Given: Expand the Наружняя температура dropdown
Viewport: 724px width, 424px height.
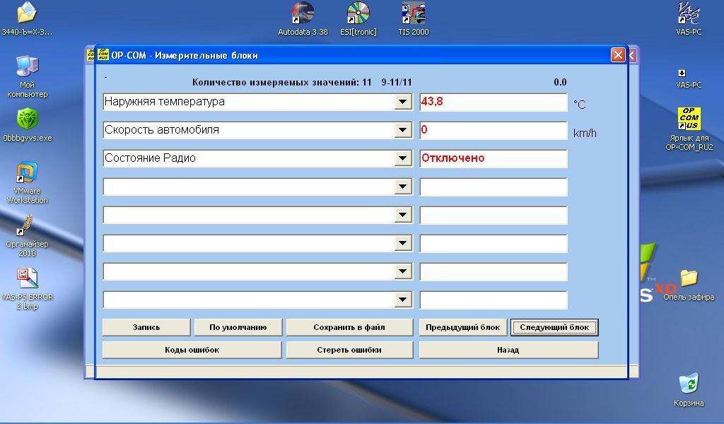Looking at the screenshot, I should (402, 102).
